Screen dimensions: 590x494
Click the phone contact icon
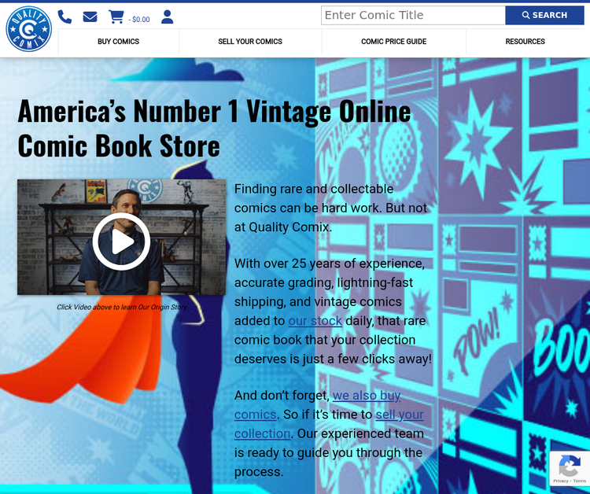[65, 17]
